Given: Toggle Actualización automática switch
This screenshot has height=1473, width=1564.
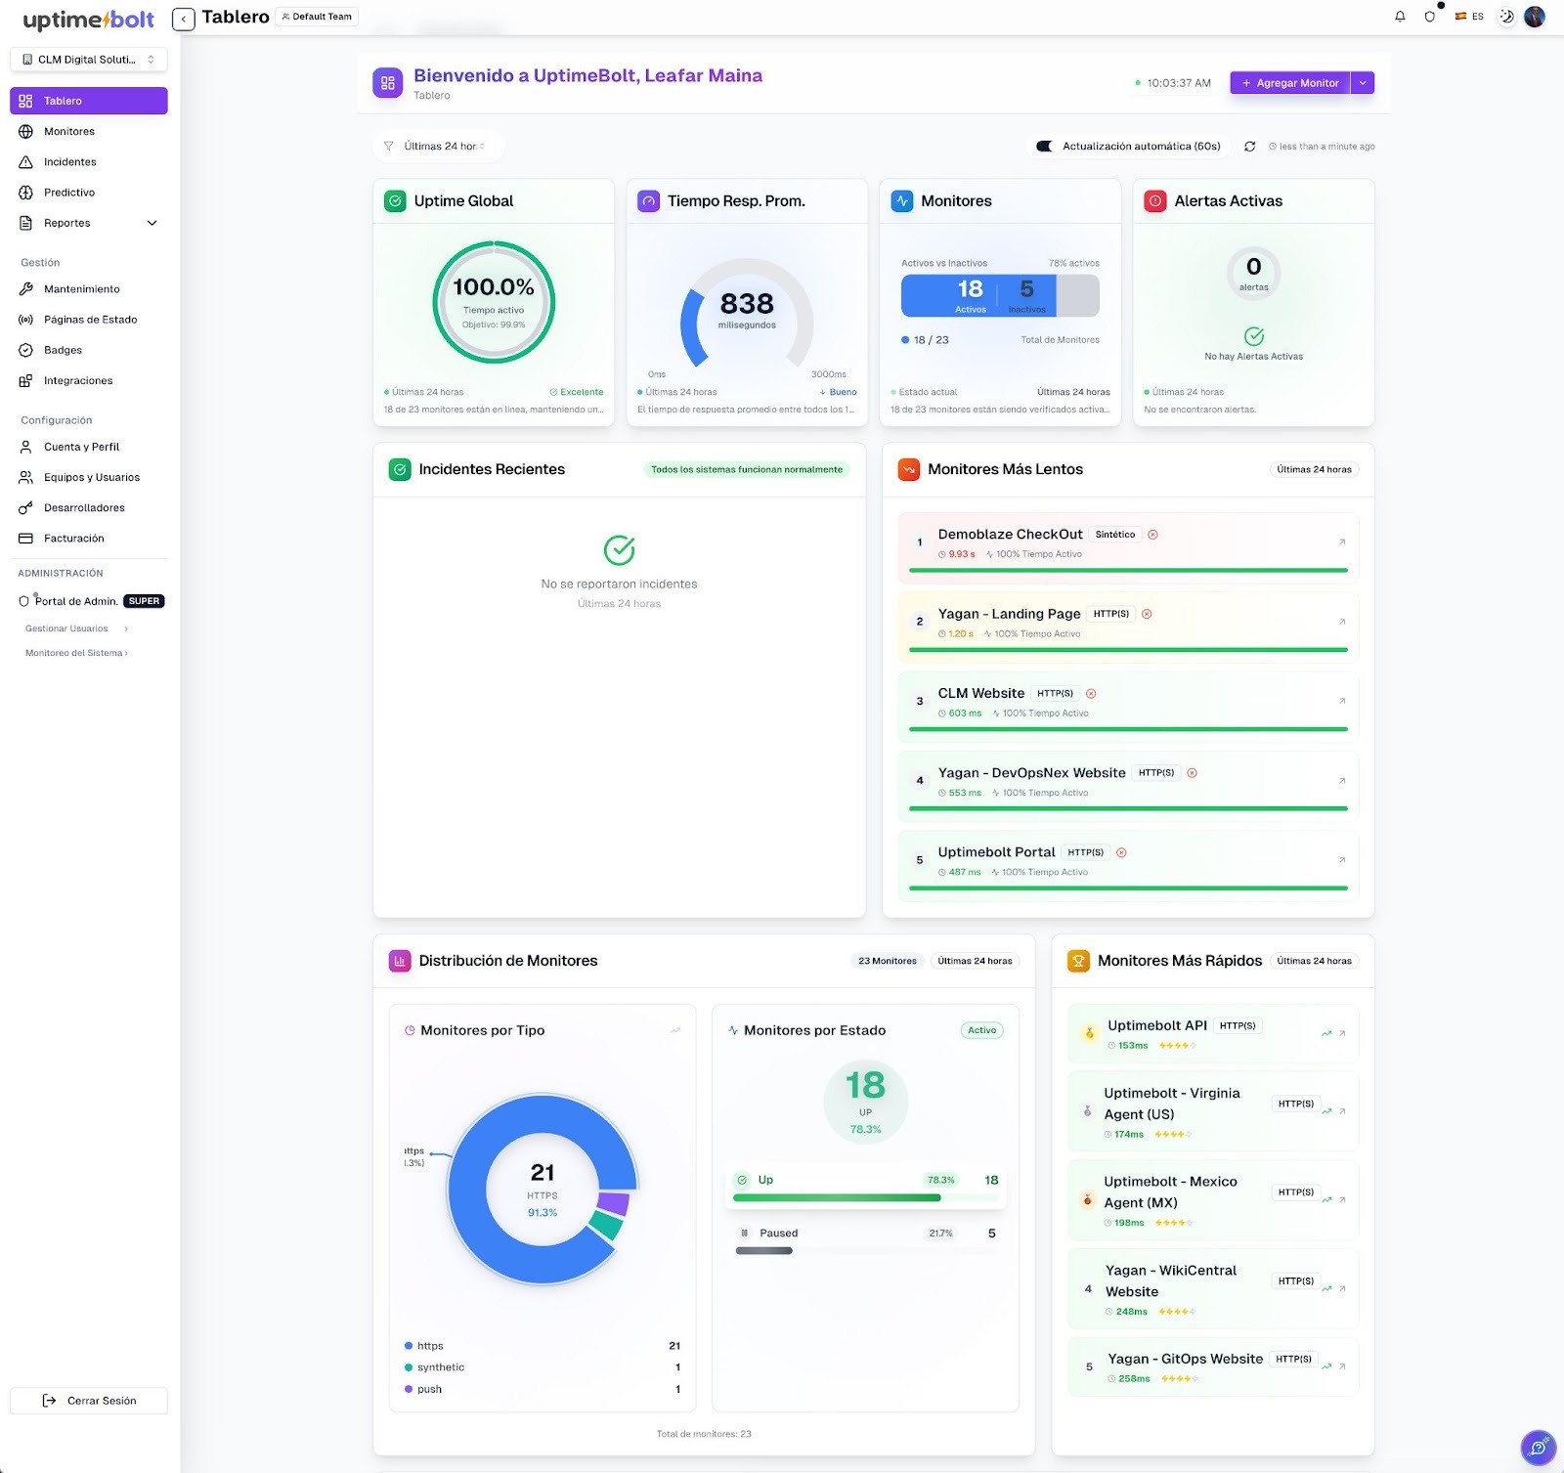Looking at the screenshot, I should coord(1044,147).
